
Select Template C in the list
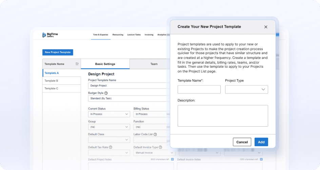[62, 88]
